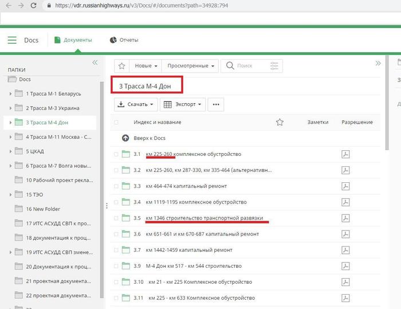The height and width of the screenshot is (309, 401).
Task: Collapse the folders panel with double chevron
Action: (x=95, y=62)
